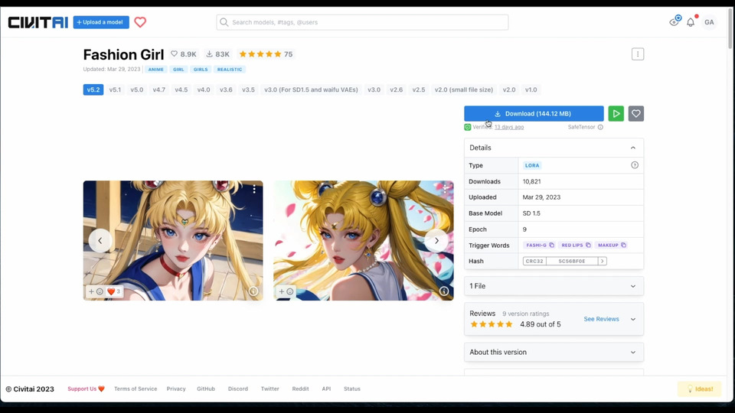Select version v5.1 tab

coord(115,89)
